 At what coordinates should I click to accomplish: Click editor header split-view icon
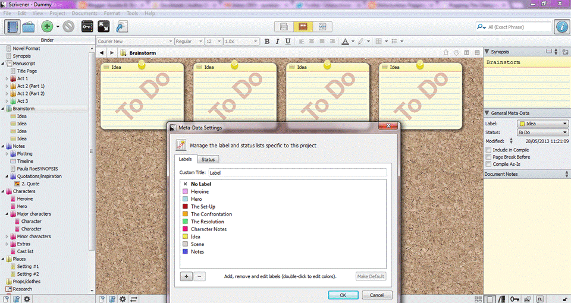point(466,53)
